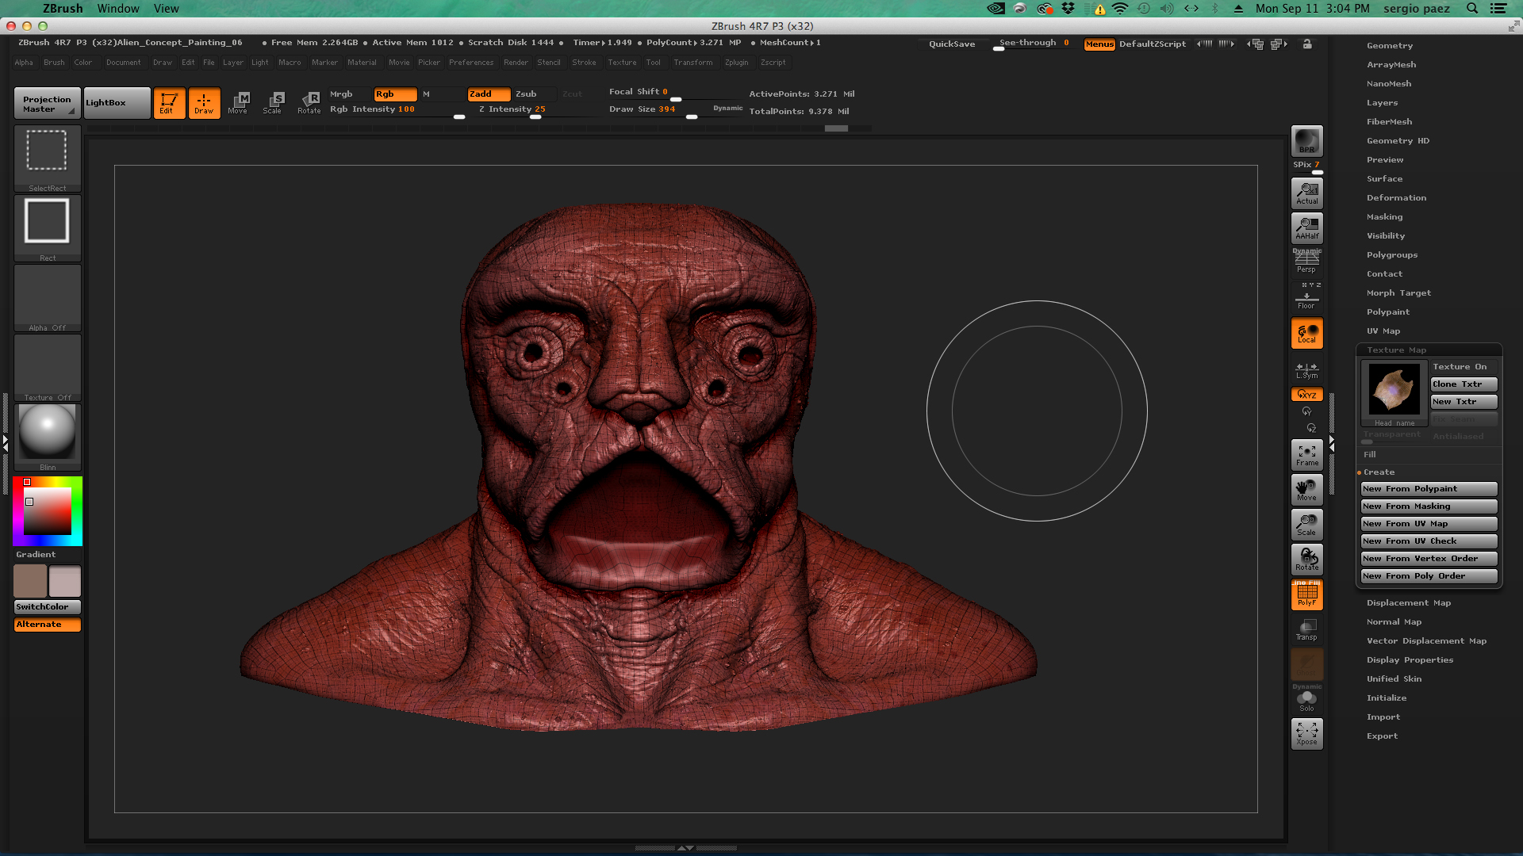Enable Mrgb paint mode
Image resolution: width=1523 pixels, height=856 pixels.
click(x=349, y=94)
